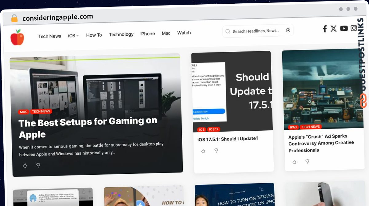
Task: Click the consideringapple.com address bar text
Action: click(x=58, y=18)
